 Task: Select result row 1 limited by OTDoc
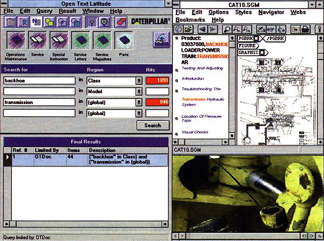point(86,160)
